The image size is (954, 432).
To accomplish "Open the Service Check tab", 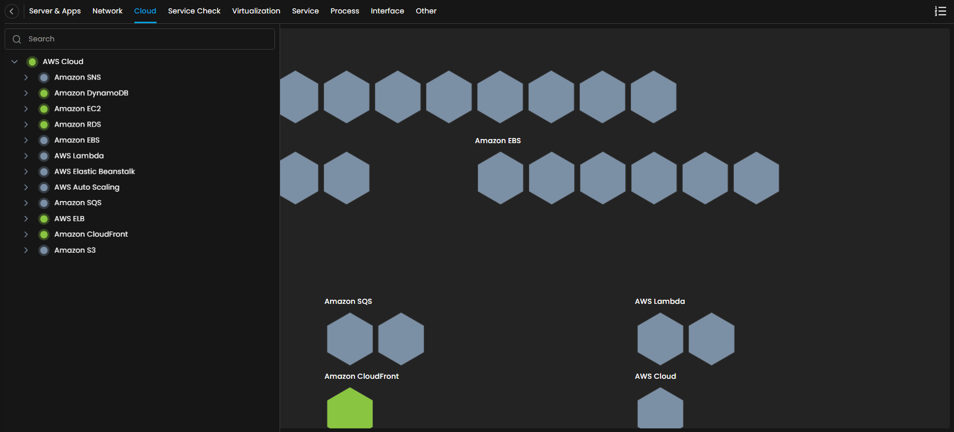I will 194,11.
